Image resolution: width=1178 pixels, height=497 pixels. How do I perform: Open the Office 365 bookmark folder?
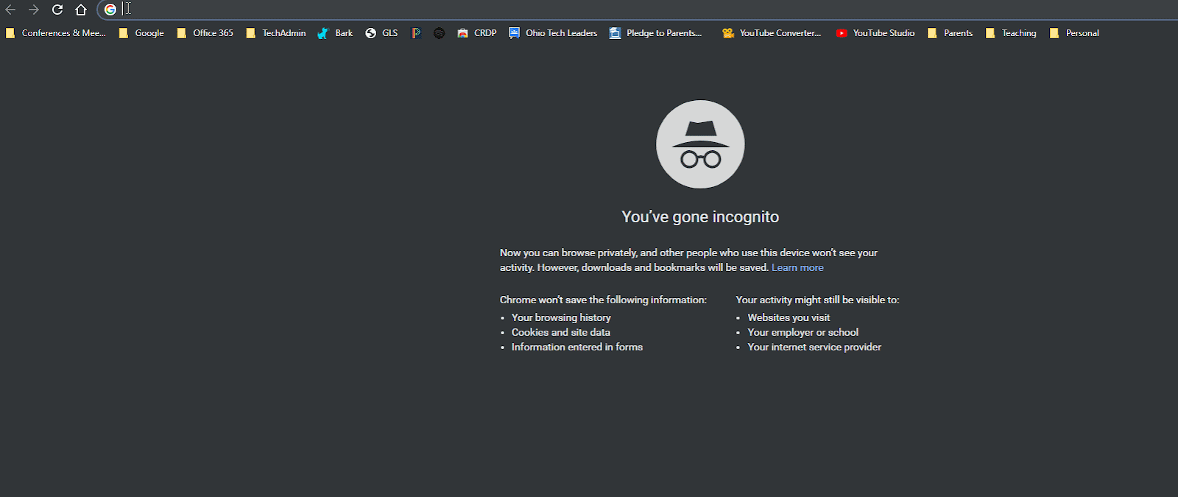(205, 33)
